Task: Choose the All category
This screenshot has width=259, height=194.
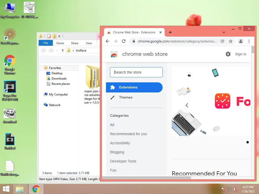Action: [x=112, y=125]
